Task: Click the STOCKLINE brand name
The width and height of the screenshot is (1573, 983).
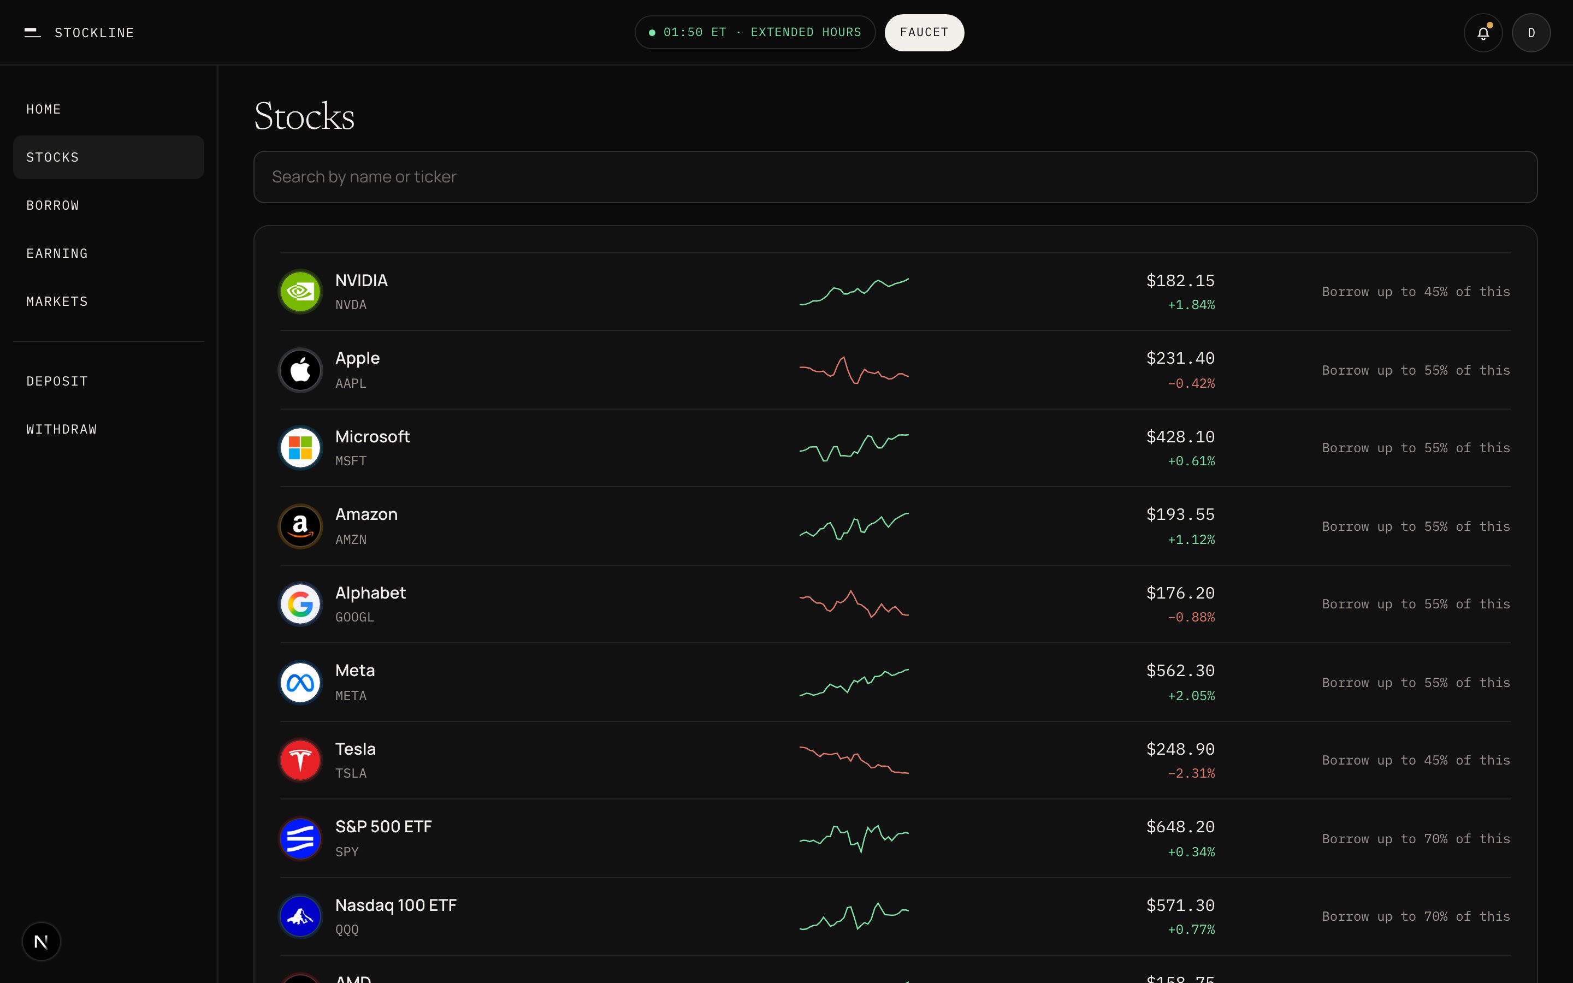Action: click(x=94, y=33)
